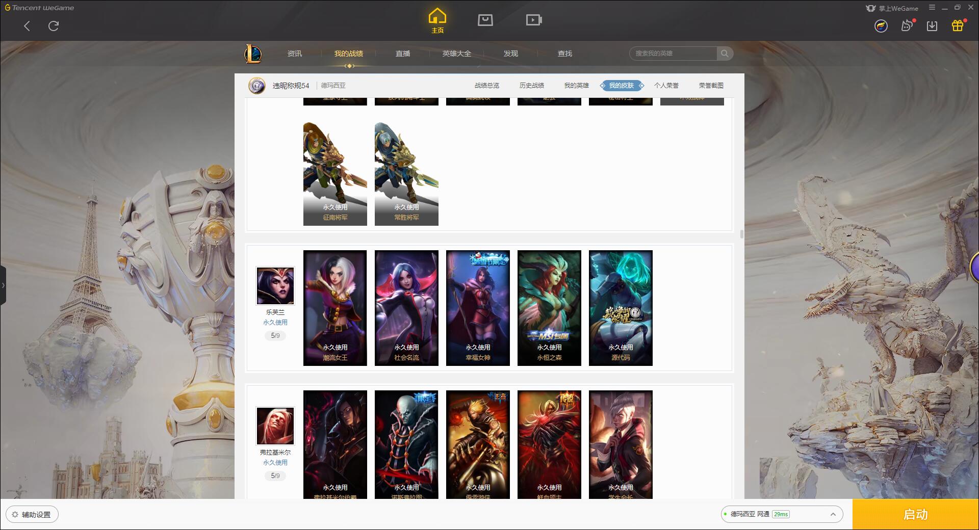Screen dimensions: 979x530
Task: Switch to the 我的战绩 tab
Action: [x=349, y=54]
